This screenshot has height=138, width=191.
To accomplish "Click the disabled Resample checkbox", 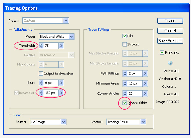I will (16, 93).
